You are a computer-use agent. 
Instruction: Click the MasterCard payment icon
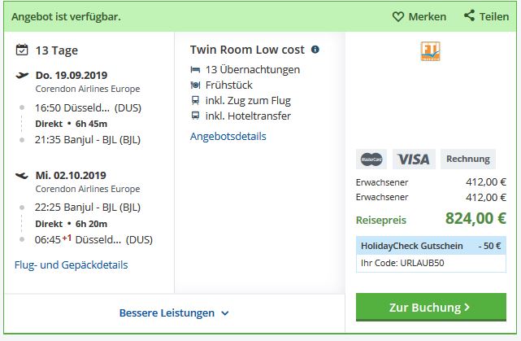tap(371, 160)
